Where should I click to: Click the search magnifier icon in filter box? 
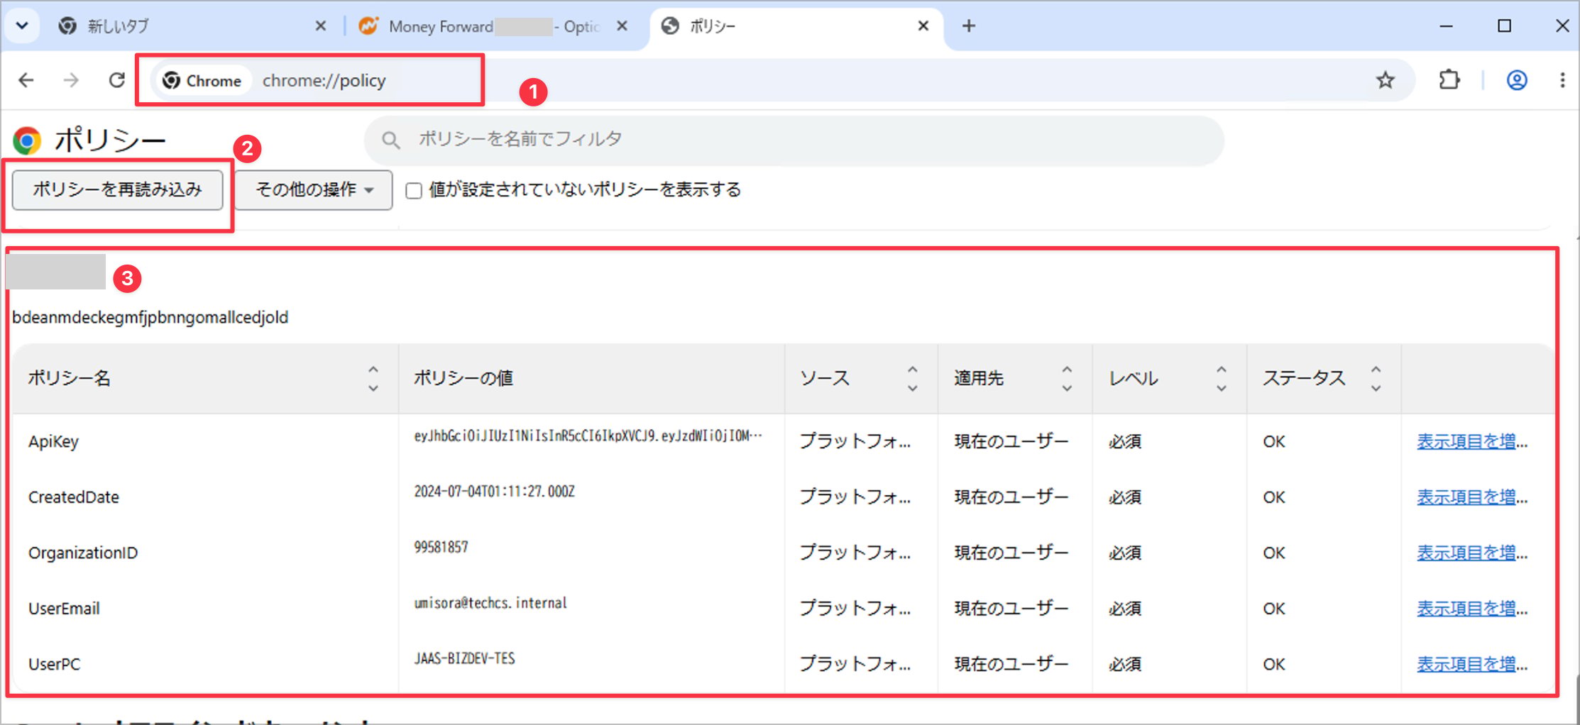tap(390, 140)
